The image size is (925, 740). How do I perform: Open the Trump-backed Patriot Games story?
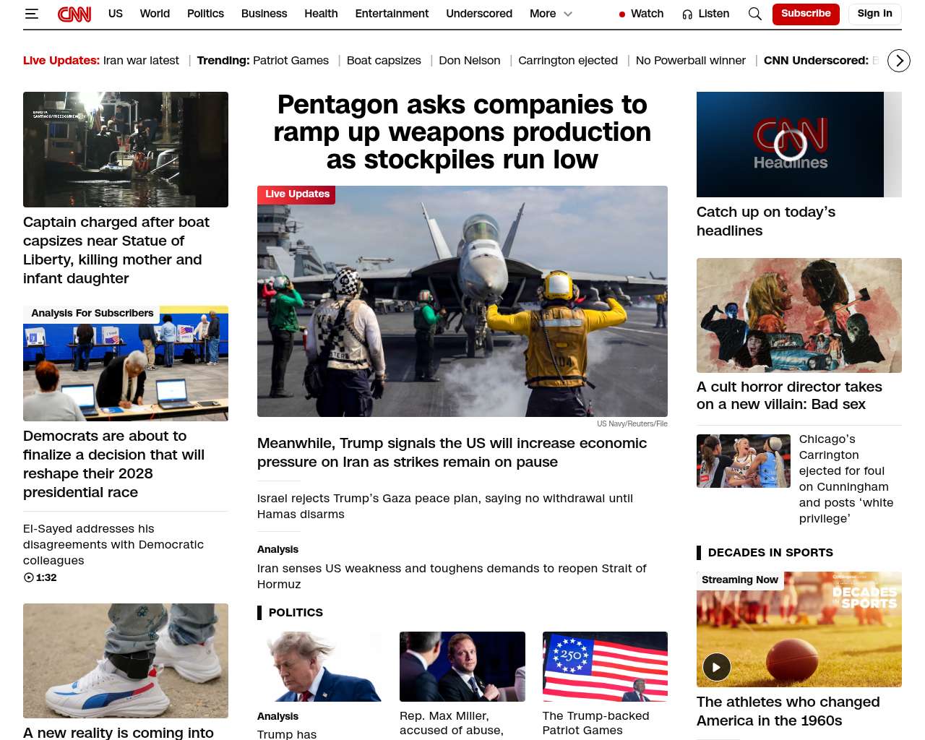click(596, 723)
